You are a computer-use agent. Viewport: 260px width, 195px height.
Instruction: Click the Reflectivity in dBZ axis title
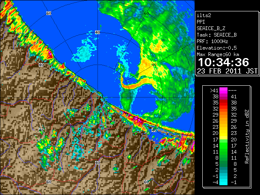pyautogui.click(x=247, y=136)
